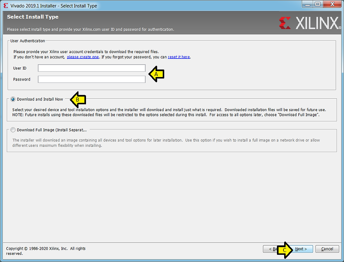
Task: Click the 'Password' label
Action: point(22,79)
